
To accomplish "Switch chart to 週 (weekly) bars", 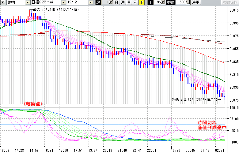I will (x=123, y=2).
